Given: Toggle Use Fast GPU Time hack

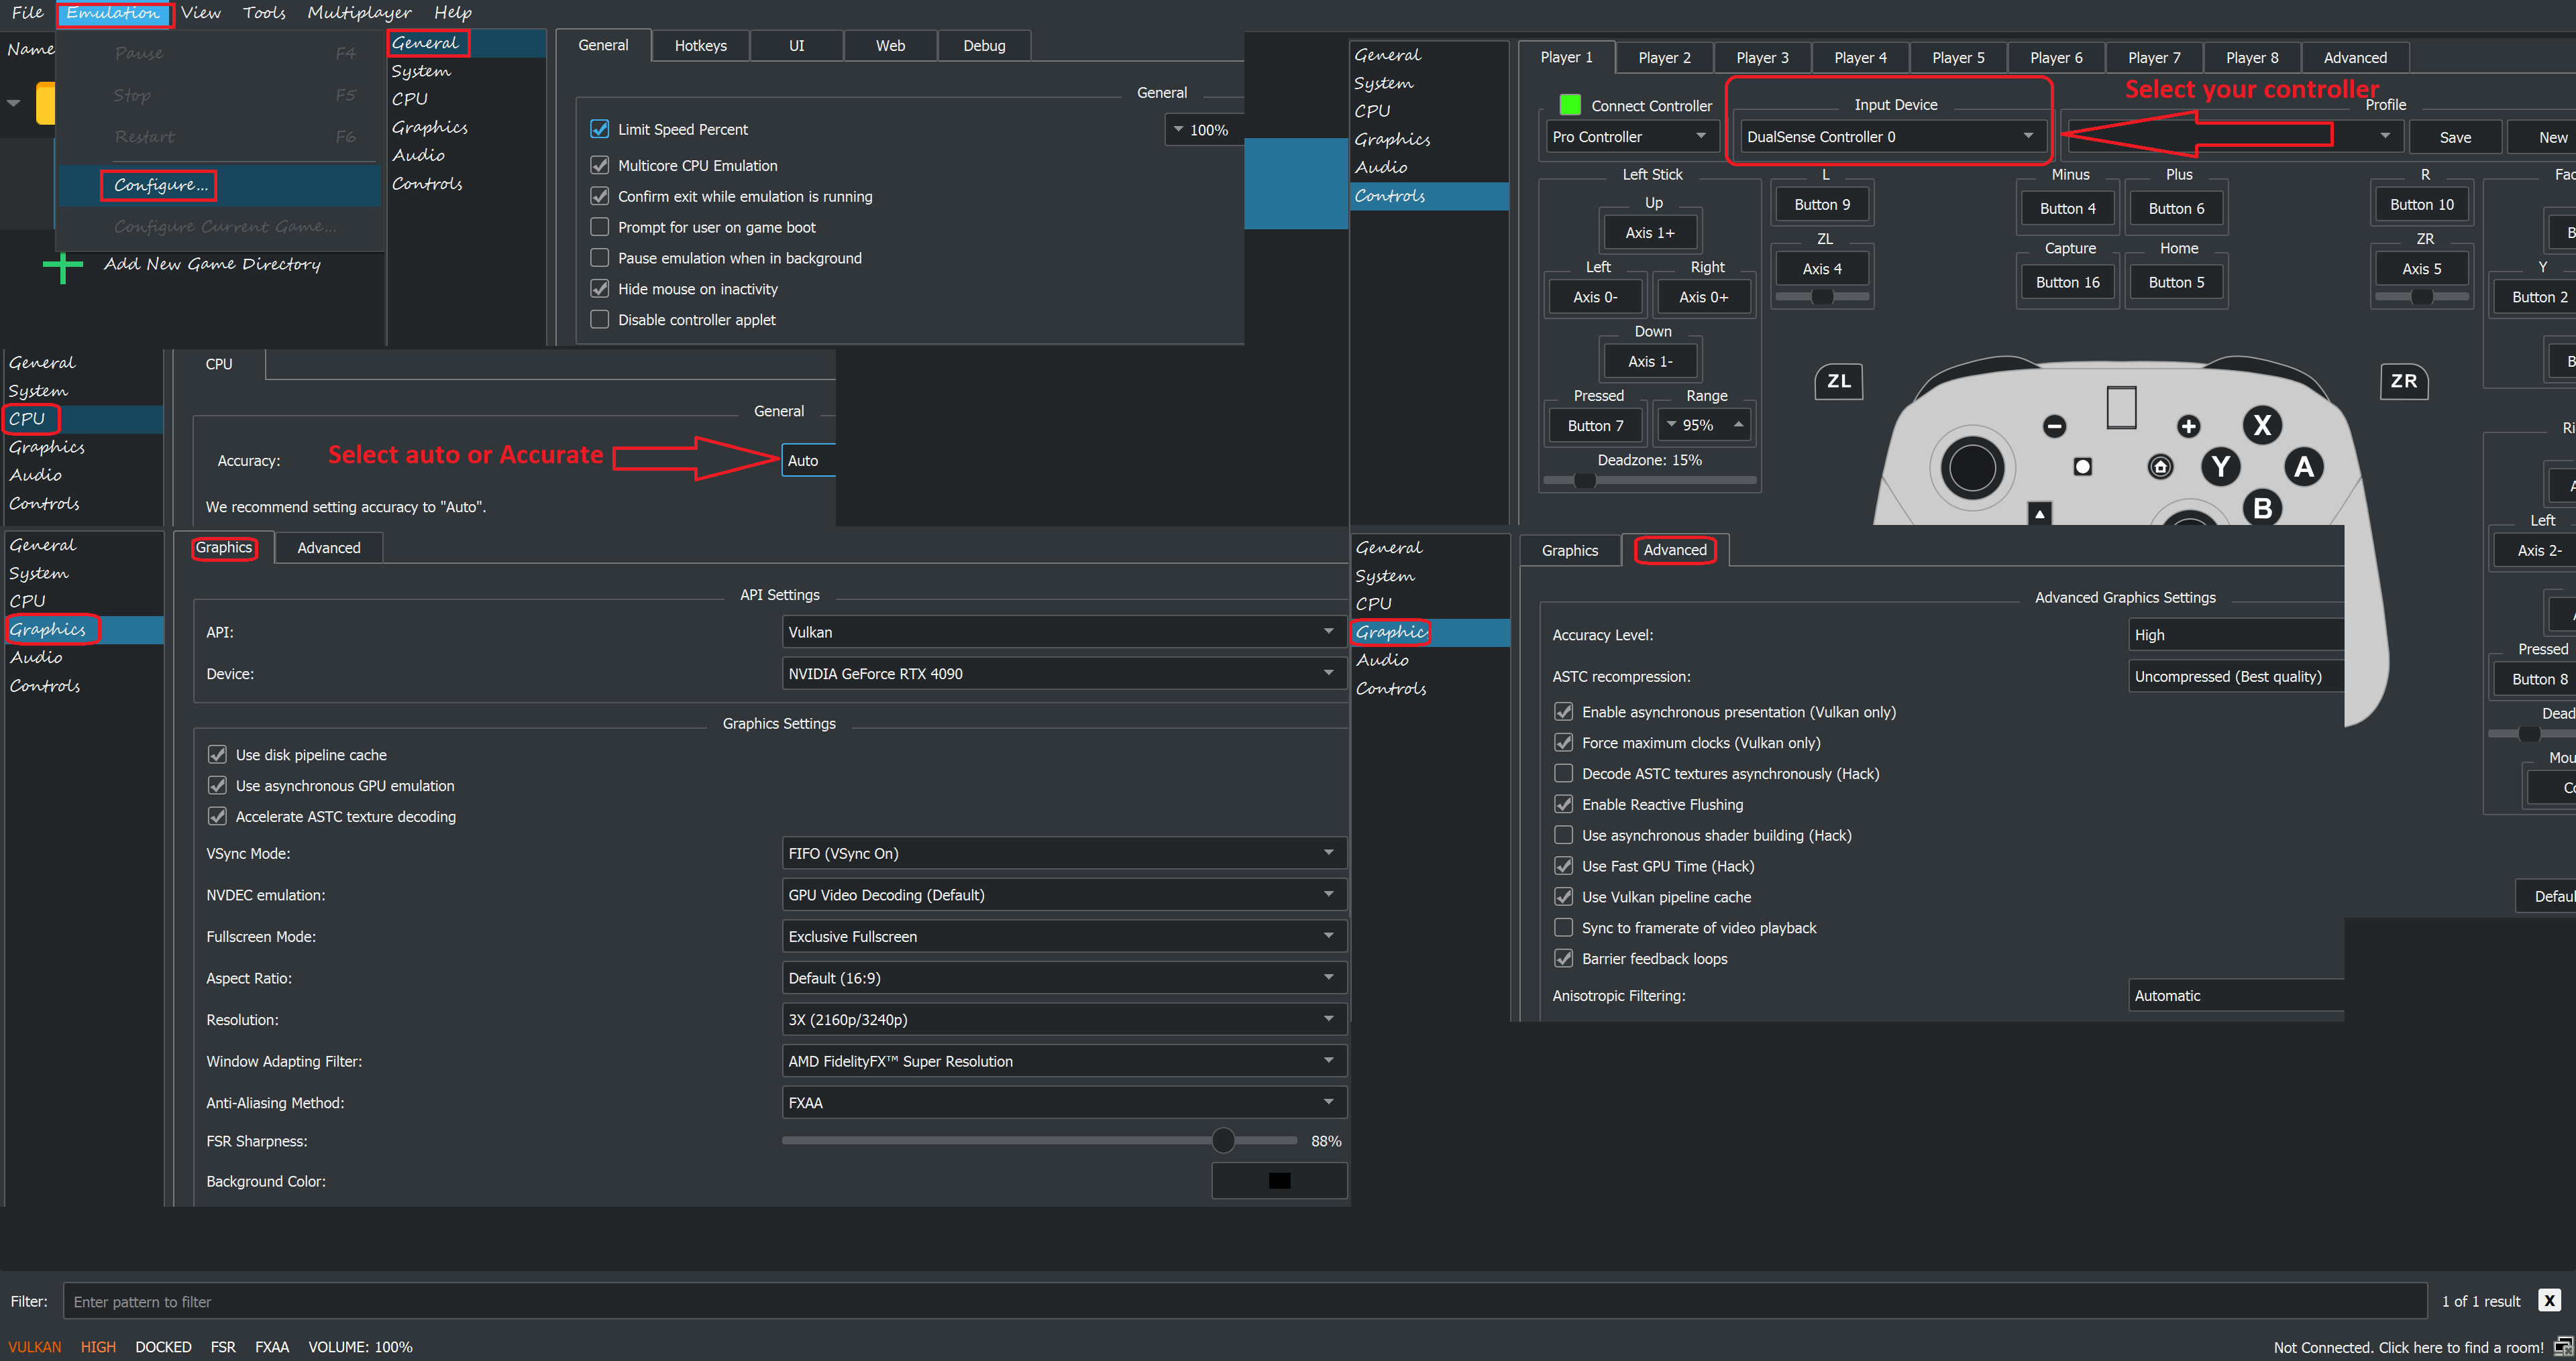Looking at the screenshot, I should pos(1563,866).
